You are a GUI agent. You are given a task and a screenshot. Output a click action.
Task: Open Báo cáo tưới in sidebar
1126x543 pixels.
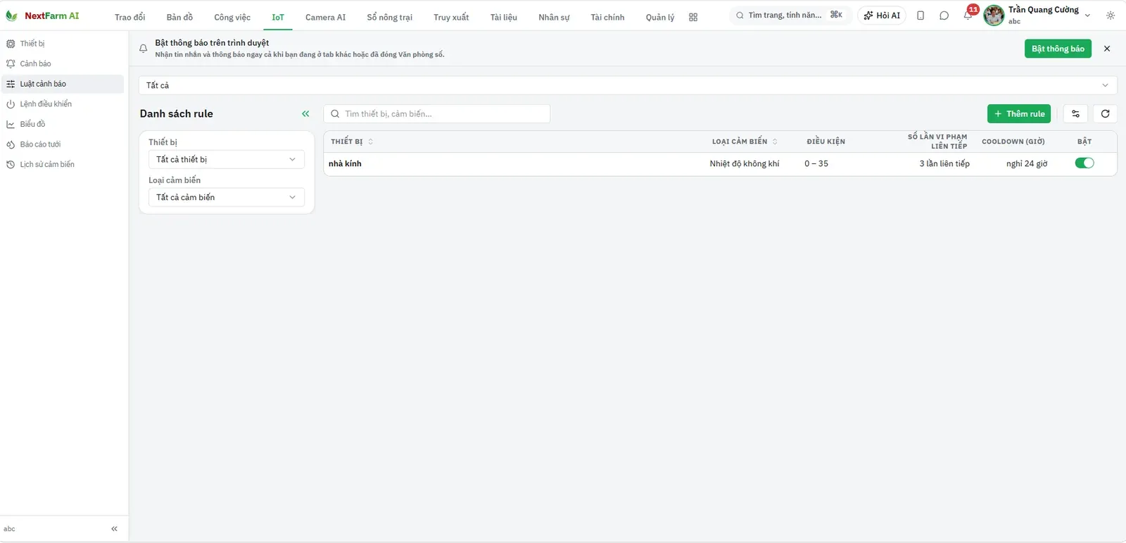click(x=63, y=144)
